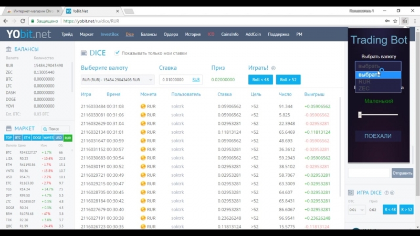Close the Интернет-магазин Chrome tab
Image resolution: width=420 pixels, height=236 pixels.
coord(58,11)
